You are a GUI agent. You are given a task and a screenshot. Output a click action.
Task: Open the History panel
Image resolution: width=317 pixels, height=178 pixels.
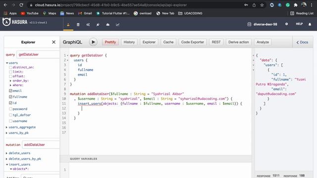(x=129, y=42)
